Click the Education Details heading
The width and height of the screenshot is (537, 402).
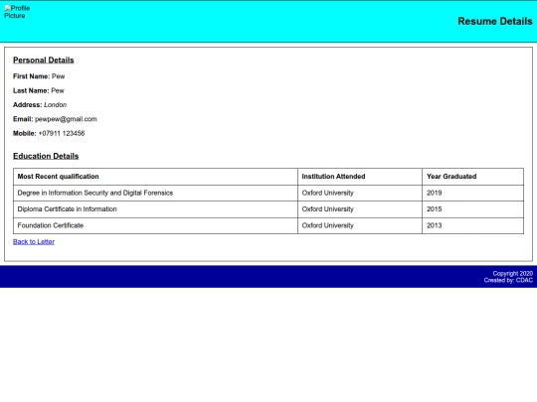[x=46, y=156]
